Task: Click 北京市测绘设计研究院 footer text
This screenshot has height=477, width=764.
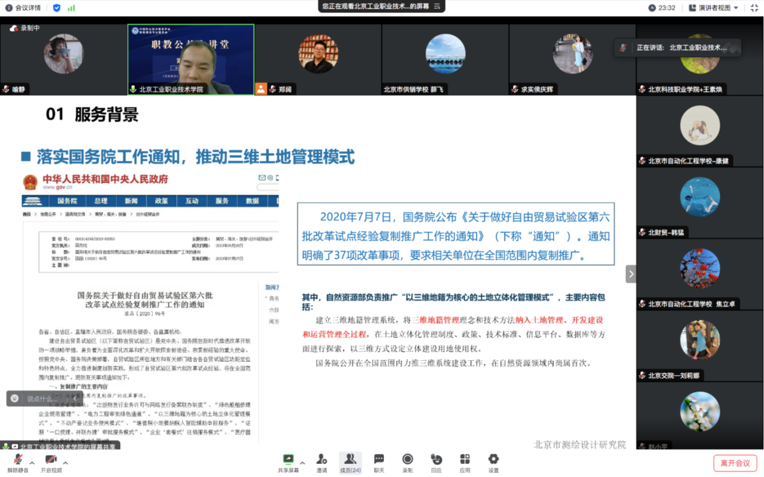Action: 580,445
